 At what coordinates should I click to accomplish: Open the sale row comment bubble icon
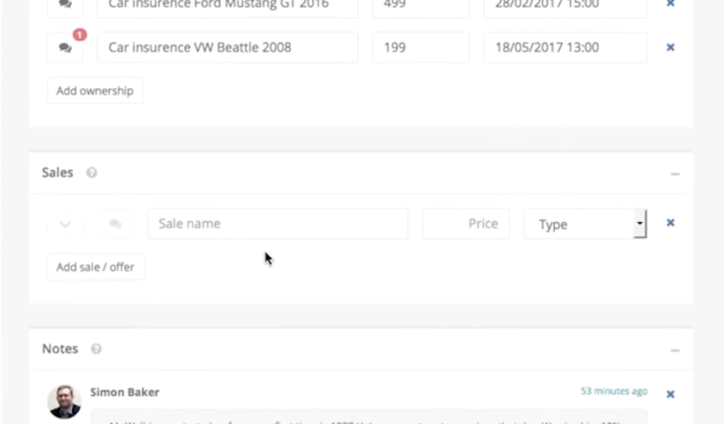coord(115,224)
